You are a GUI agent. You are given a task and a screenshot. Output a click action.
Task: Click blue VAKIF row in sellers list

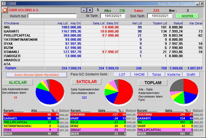pyautogui.click(x=98, y=118)
